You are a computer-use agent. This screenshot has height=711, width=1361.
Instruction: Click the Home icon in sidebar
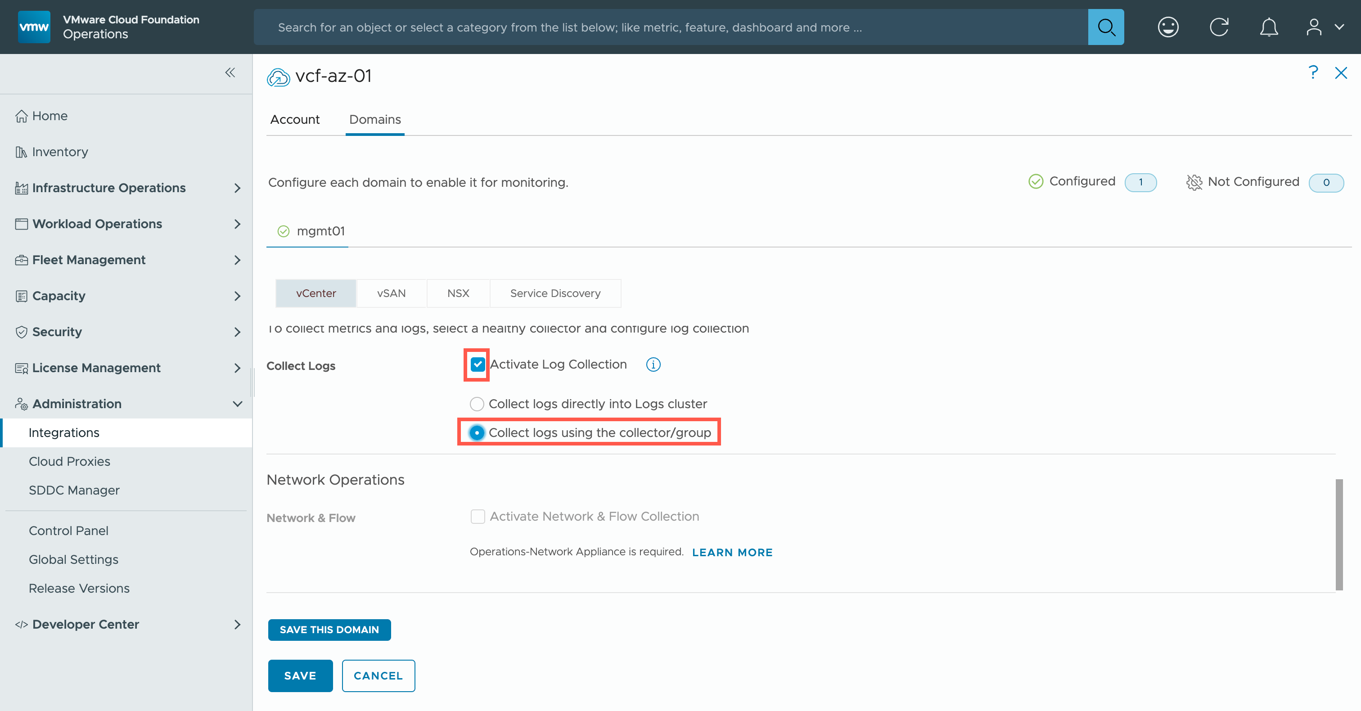click(21, 116)
